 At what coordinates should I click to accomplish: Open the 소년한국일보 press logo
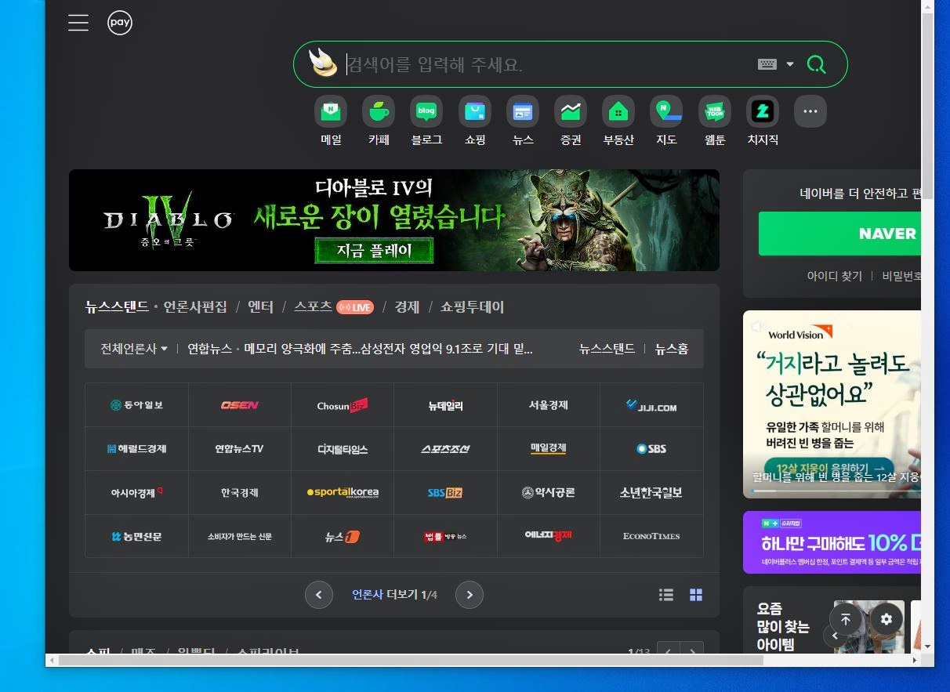tap(651, 493)
